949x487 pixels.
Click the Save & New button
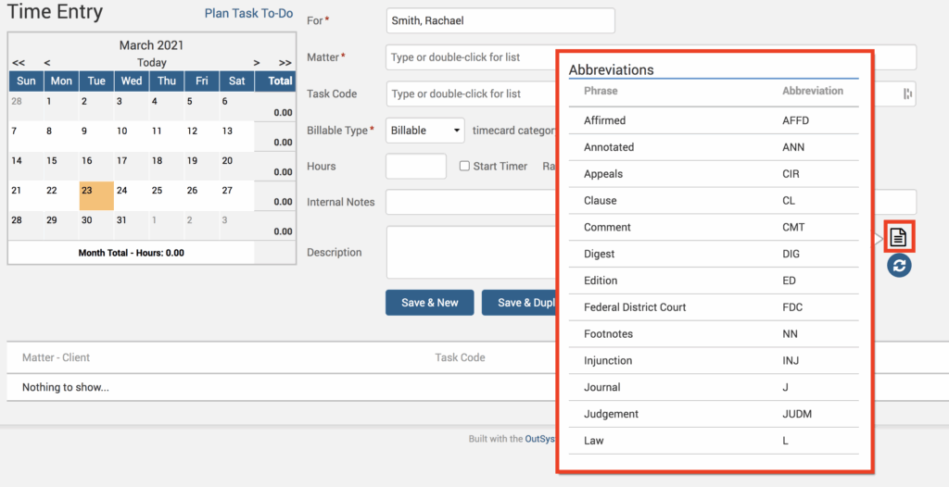click(x=429, y=303)
